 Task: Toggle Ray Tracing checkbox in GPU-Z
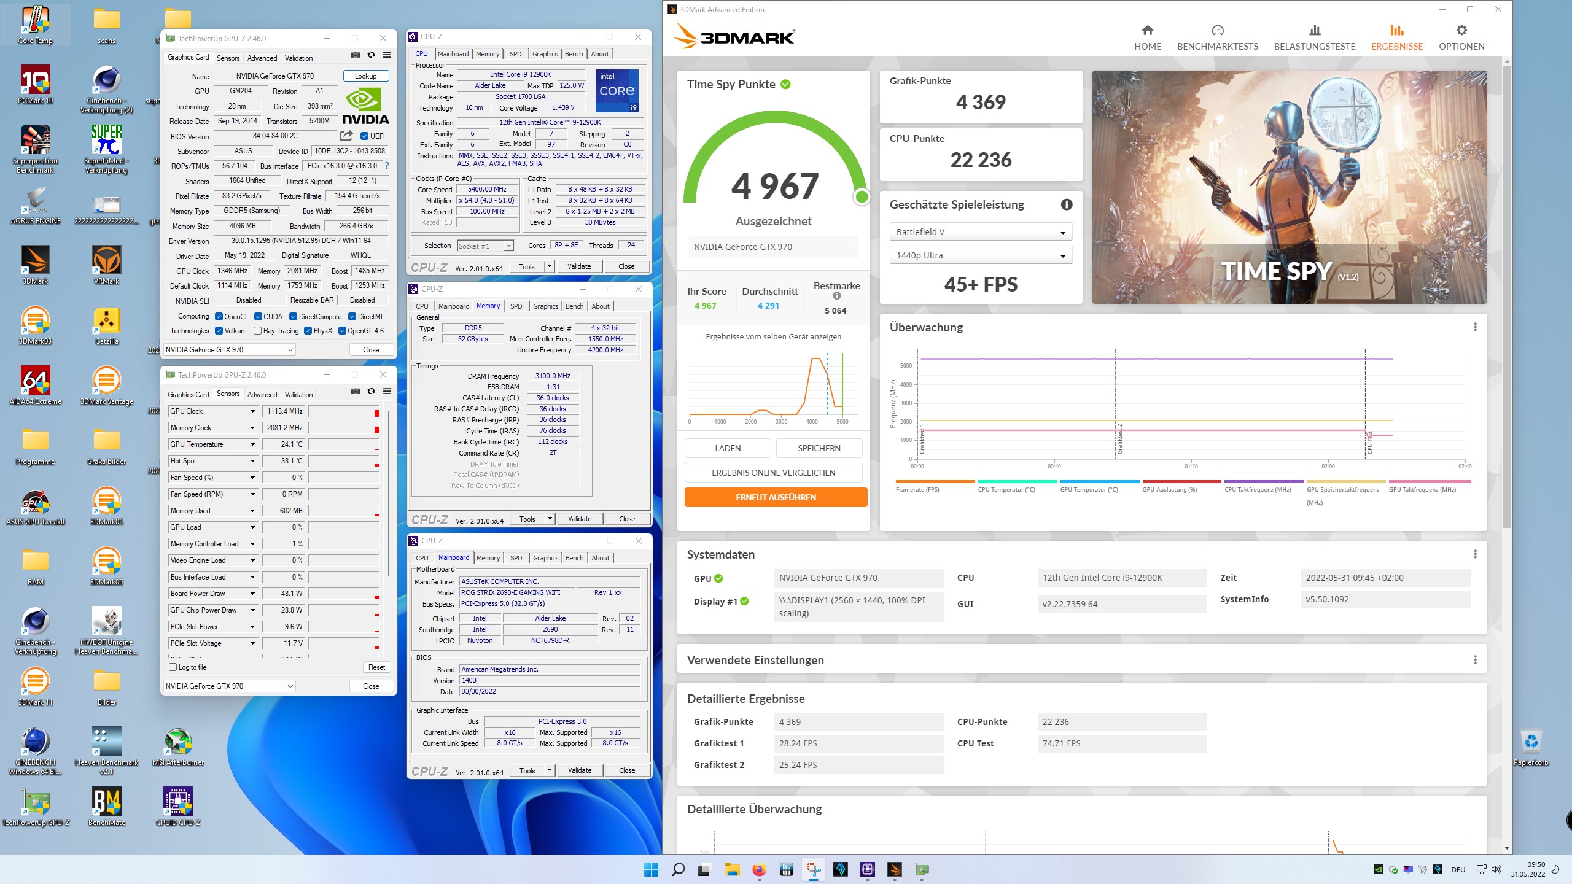click(x=257, y=331)
